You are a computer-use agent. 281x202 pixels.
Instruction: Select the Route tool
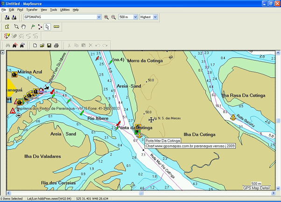40,27
